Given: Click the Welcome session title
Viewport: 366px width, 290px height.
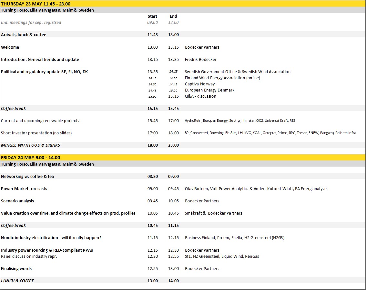Looking at the screenshot, I should tap(10, 47).
